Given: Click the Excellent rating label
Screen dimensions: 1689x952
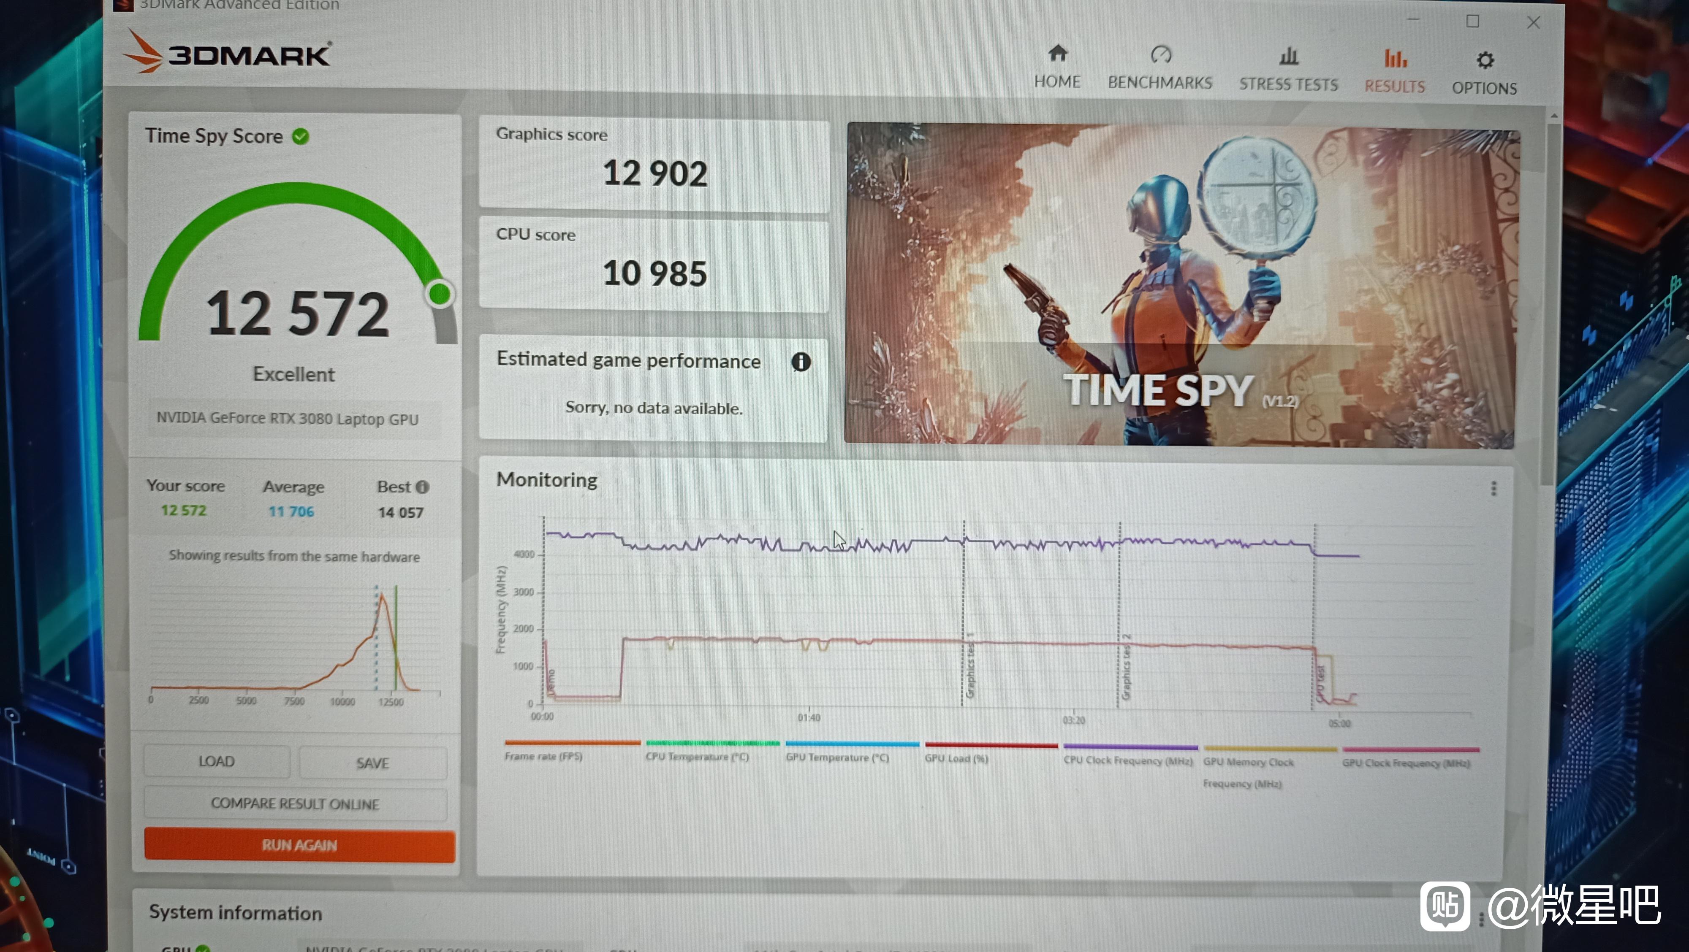Looking at the screenshot, I should click(x=294, y=374).
